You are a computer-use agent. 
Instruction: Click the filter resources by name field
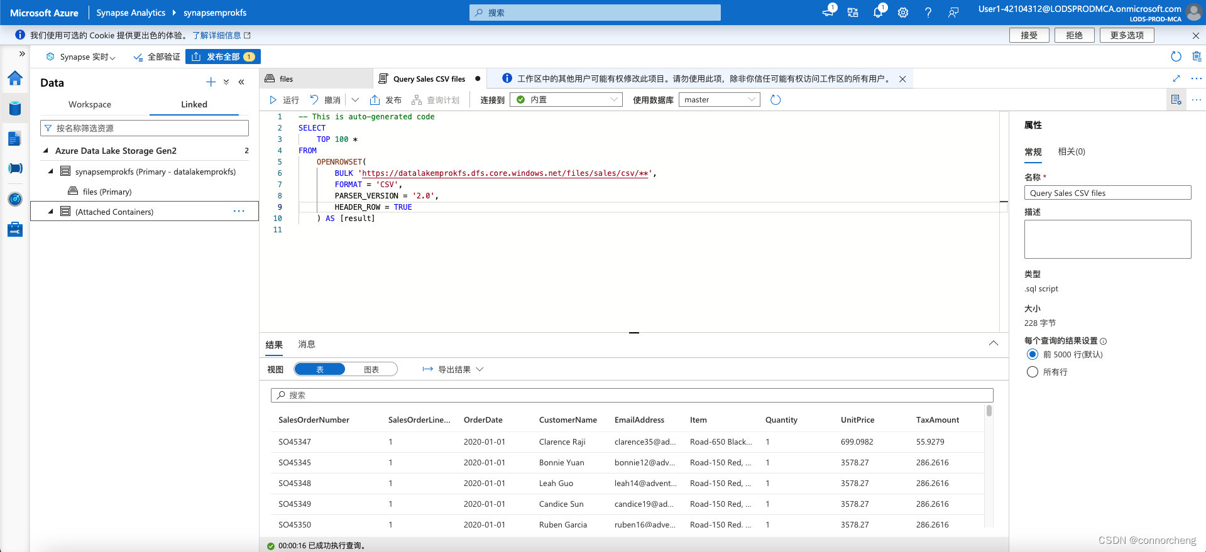coord(145,128)
